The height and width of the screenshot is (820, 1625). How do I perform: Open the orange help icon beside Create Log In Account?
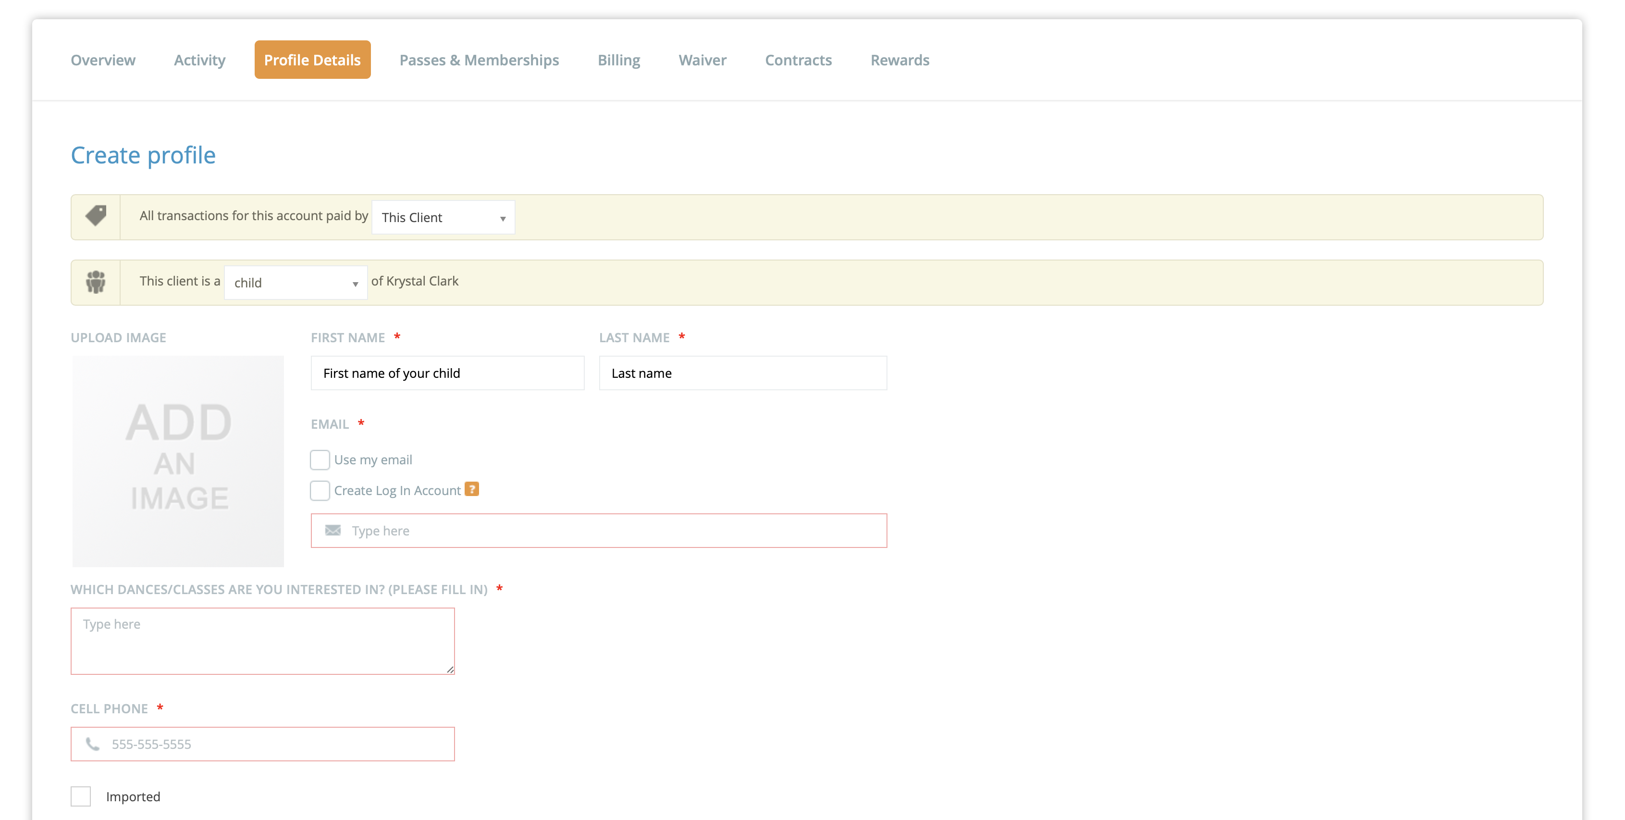(x=472, y=489)
